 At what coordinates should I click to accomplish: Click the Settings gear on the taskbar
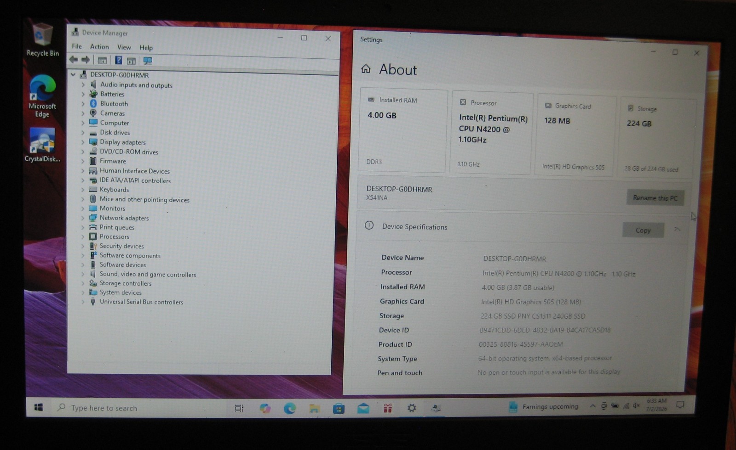412,407
